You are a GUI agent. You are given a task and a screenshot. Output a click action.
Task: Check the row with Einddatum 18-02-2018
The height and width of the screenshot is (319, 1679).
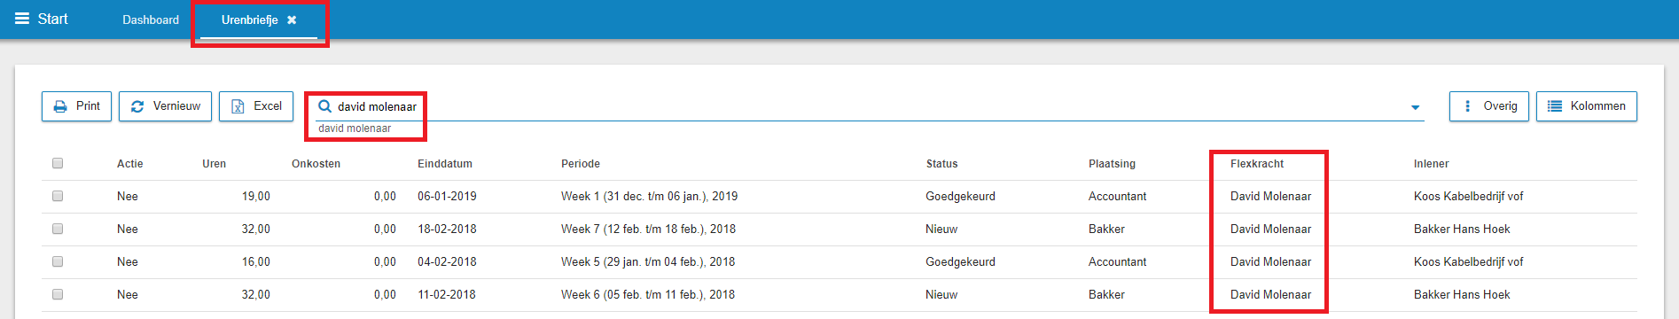pyautogui.click(x=58, y=229)
